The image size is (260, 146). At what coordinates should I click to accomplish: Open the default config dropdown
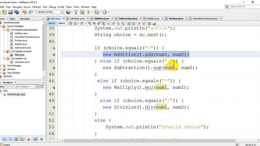pos(62,12)
